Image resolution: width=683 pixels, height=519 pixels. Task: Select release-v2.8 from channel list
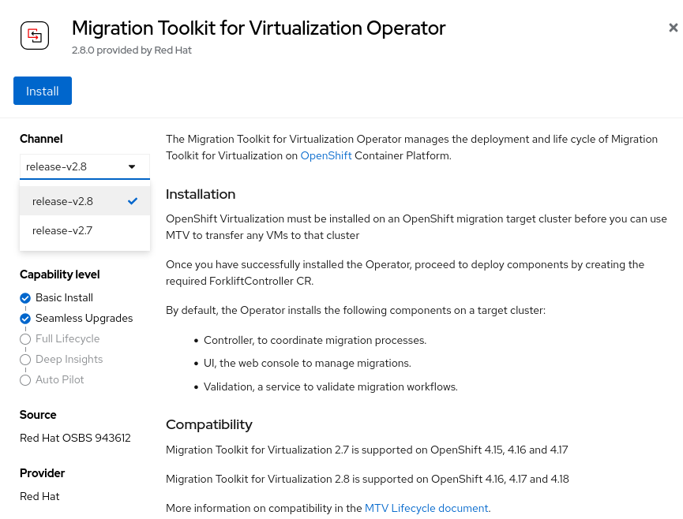(63, 201)
